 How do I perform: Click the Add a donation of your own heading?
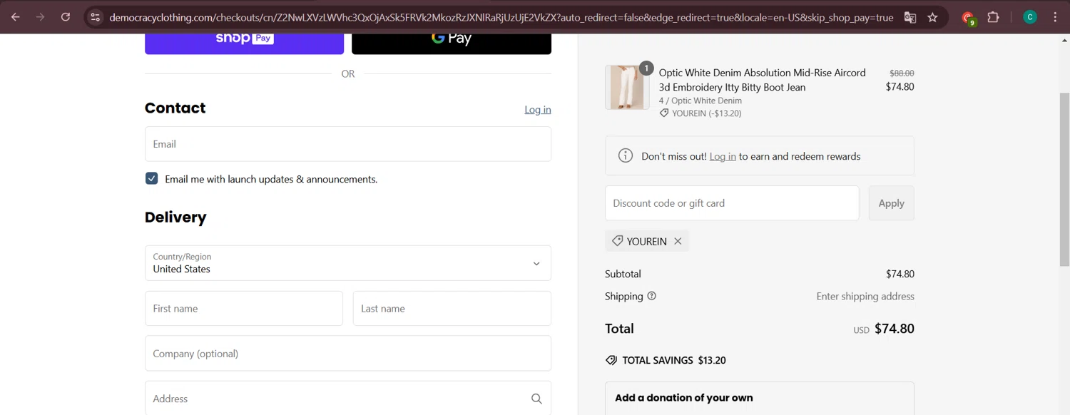pyautogui.click(x=684, y=398)
